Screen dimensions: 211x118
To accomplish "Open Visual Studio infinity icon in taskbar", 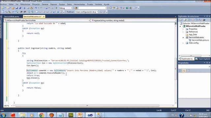I will tap(90, 115).
